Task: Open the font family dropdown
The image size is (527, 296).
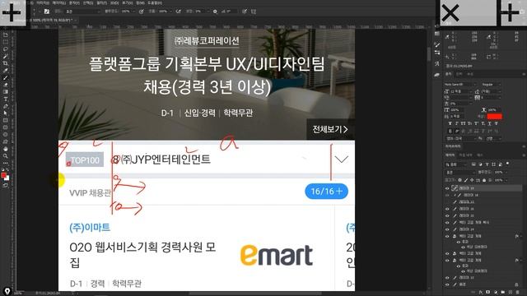Action: pos(460,84)
